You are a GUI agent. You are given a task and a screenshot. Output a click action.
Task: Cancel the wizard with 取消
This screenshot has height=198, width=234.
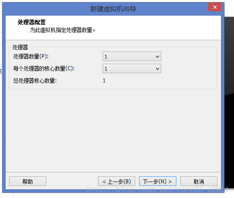pos(199,181)
